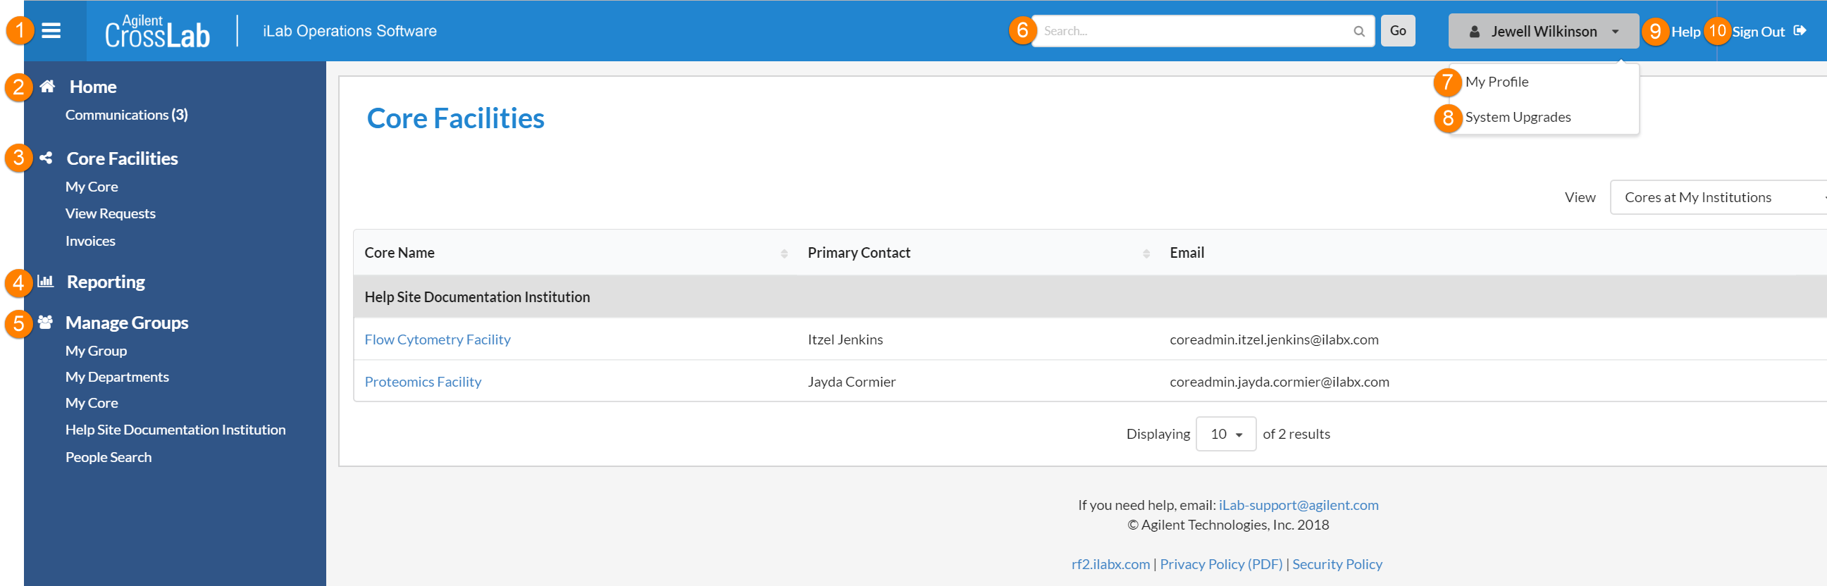The height and width of the screenshot is (586, 1827).
Task: Select My Profile from user menu
Action: point(1497,82)
